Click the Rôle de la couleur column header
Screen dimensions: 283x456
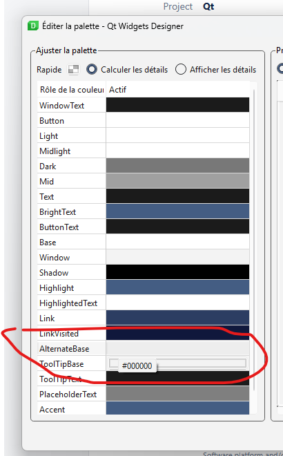click(72, 90)
